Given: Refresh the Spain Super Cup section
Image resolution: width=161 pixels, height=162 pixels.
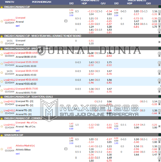Looking at the screenshot, I should tap(160, 135).
